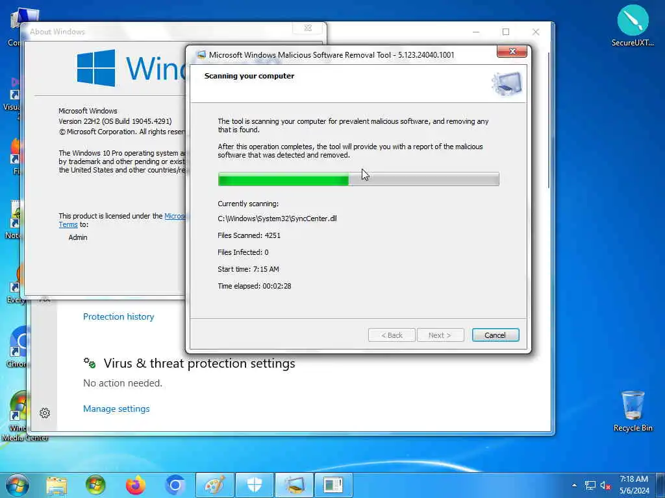Screen dimensions: 665x498
Task: Click the Version 22H2 build text
Action: (115, 121)
